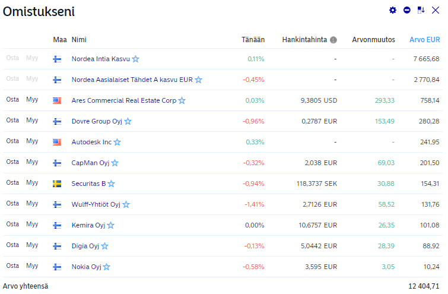
Task: Close the Omistukseni panel
Action: click(x=436, y=10)
